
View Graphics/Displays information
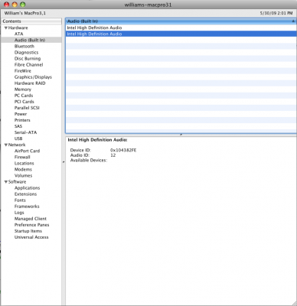point(33,77)
